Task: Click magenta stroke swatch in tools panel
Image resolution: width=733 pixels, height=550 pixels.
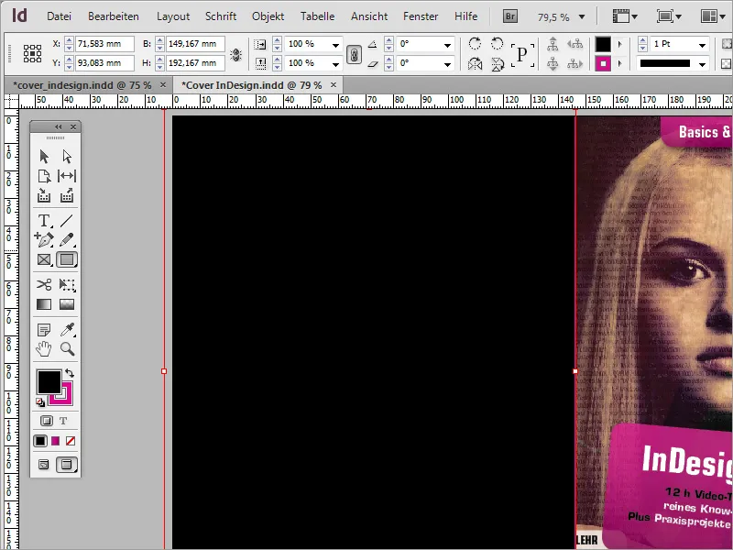Action: [x=67, y=398]
